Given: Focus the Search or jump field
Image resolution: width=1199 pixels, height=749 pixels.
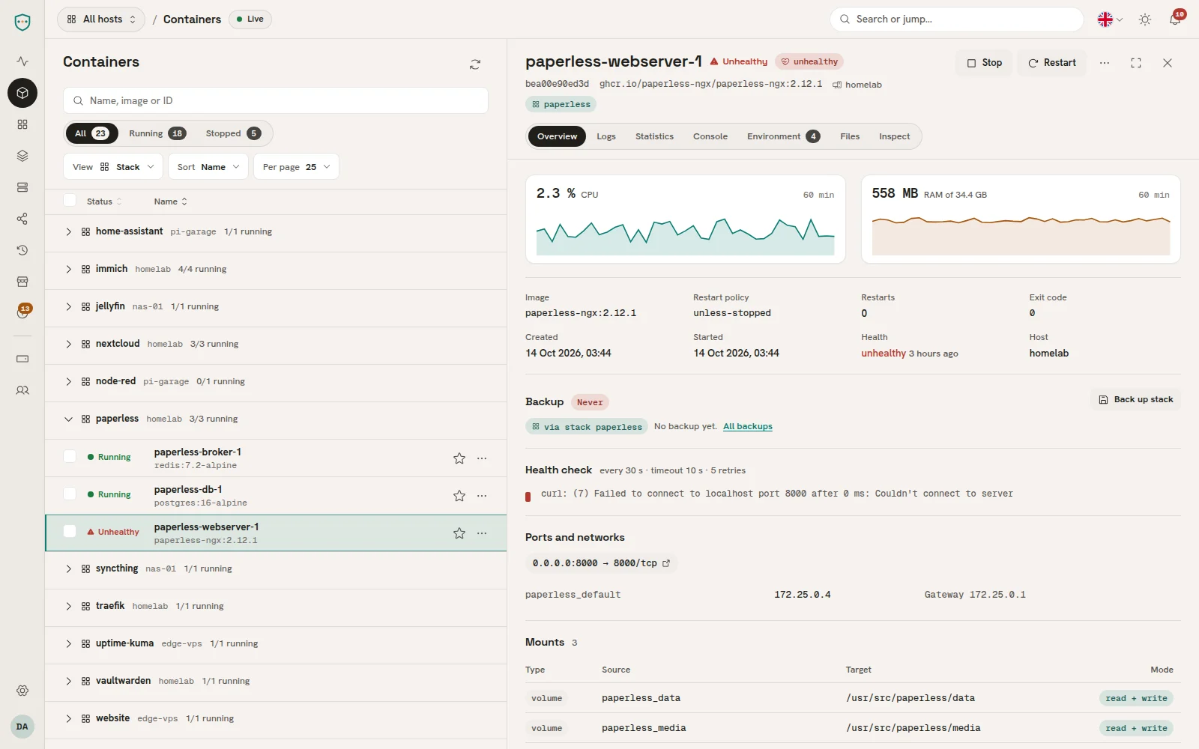Looking at the screenshot, I should point(957,19).
